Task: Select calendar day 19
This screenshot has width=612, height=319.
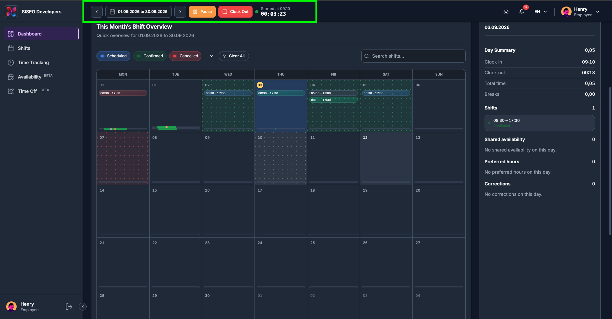Action: (x=386, y=211)
